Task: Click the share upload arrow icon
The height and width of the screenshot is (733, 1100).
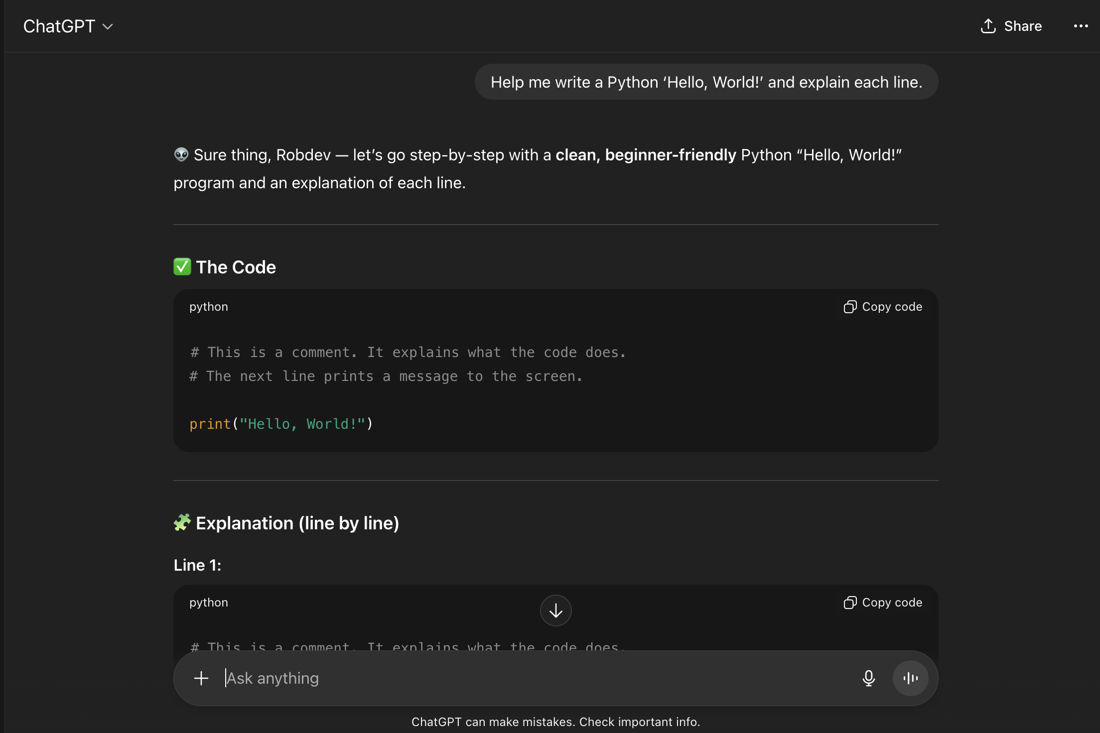Action: [x=989, y=26]
